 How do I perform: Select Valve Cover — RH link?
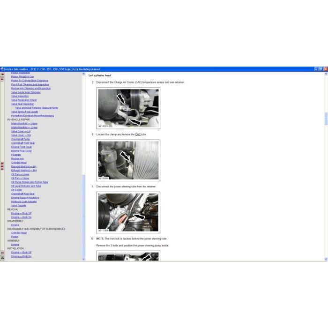point(21,135)
